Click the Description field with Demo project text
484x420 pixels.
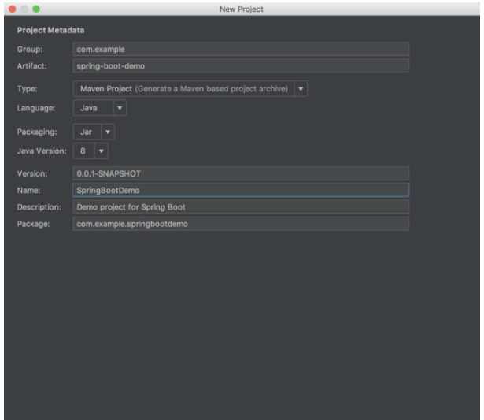[x=241, y=206]
